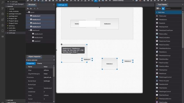
Task: Pick the TWebLabel component icon
Action: coord(157,16)
